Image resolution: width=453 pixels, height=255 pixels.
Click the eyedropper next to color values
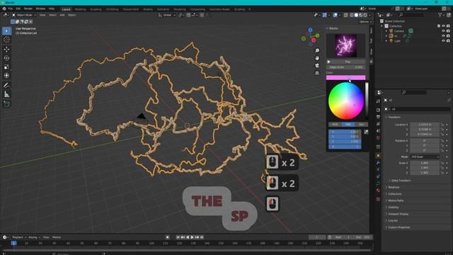pos(366,132)
